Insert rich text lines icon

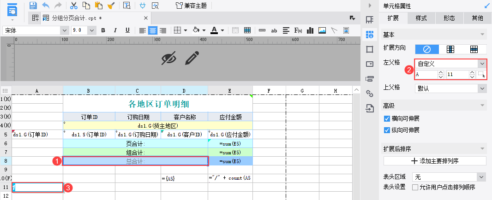coord(286,30)
